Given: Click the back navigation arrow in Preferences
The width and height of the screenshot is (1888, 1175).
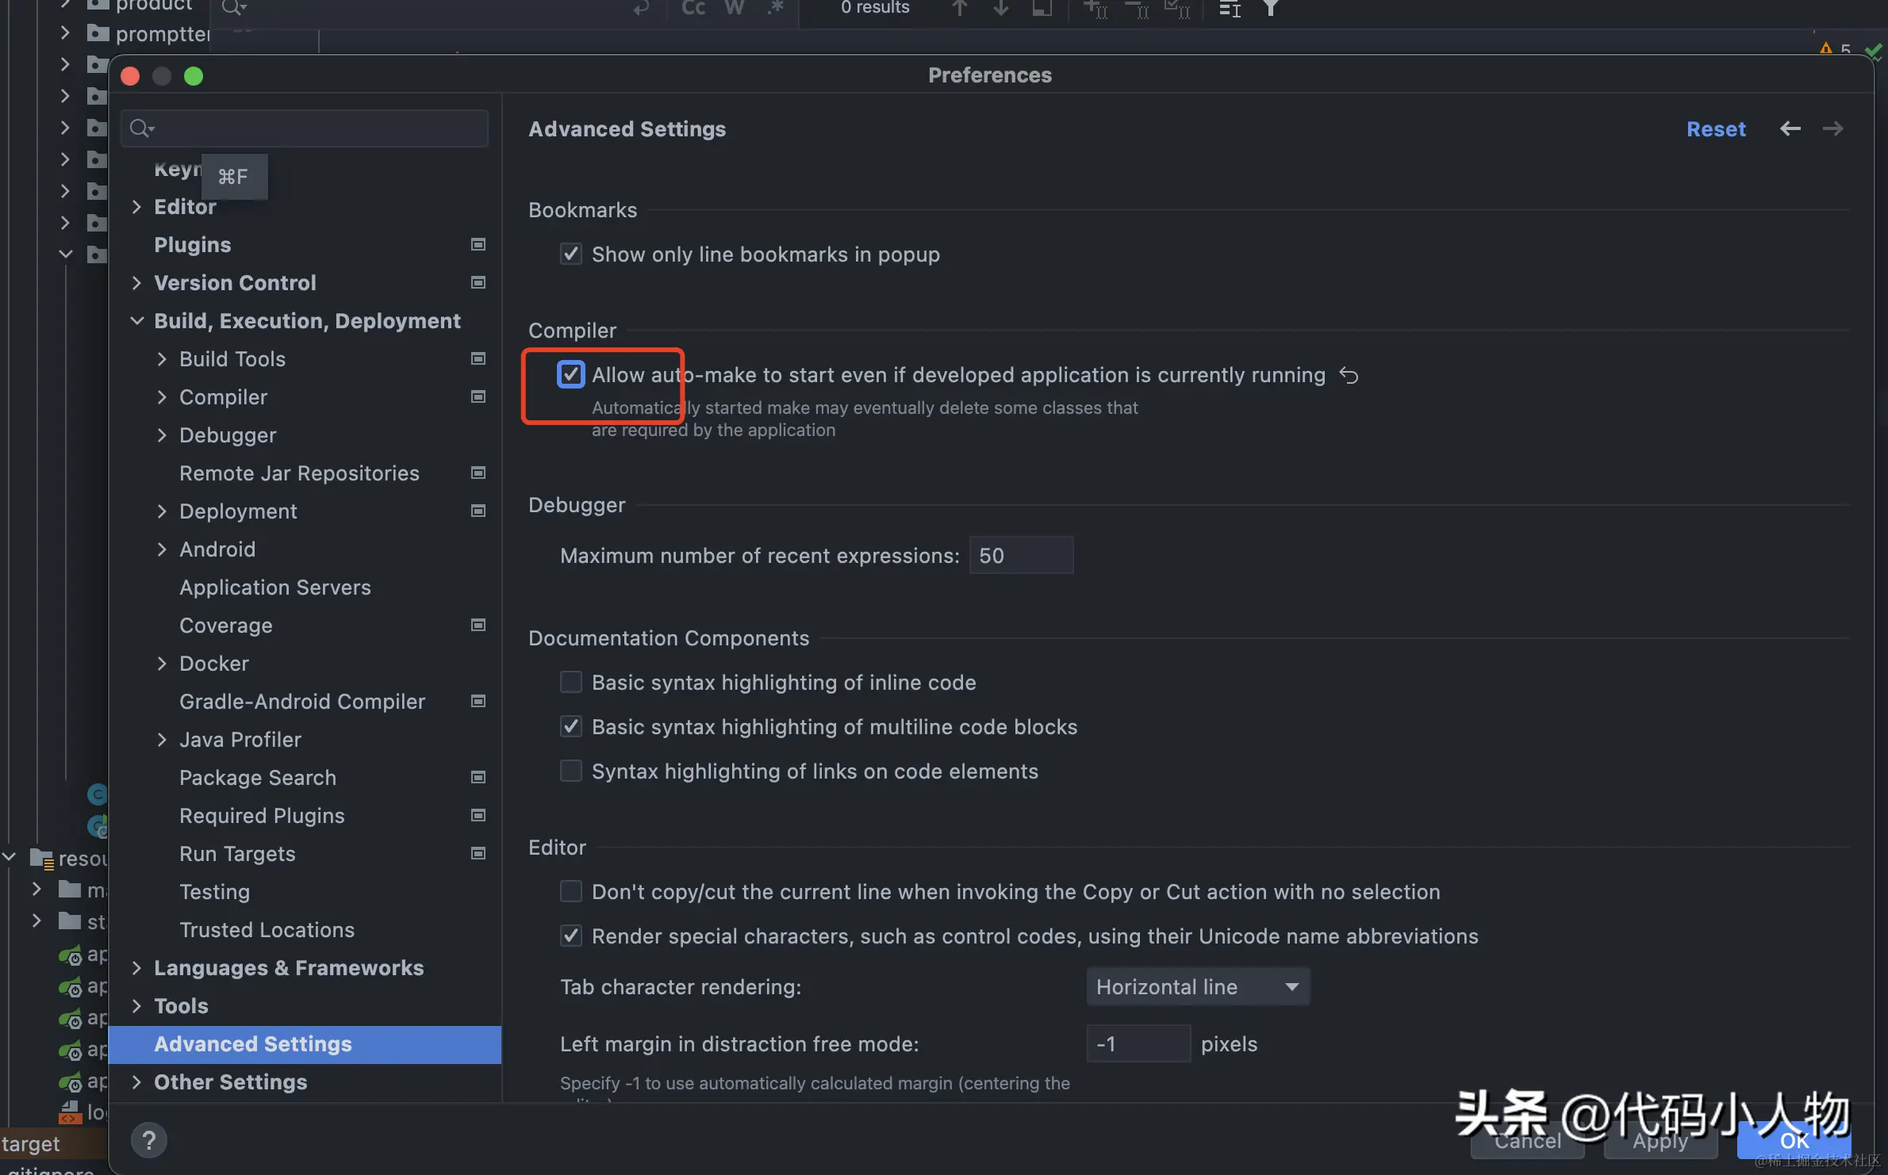Looking at the screenshot, I should pyautogui.click(x=1790, y=128).
